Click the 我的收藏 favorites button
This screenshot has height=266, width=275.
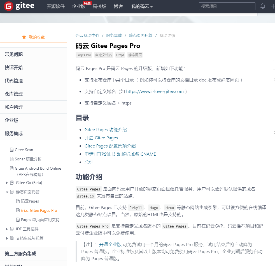tap(34, 37)
